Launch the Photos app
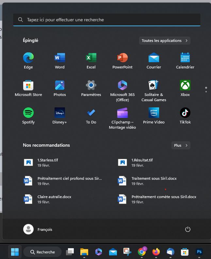 (x=60, y=88)
